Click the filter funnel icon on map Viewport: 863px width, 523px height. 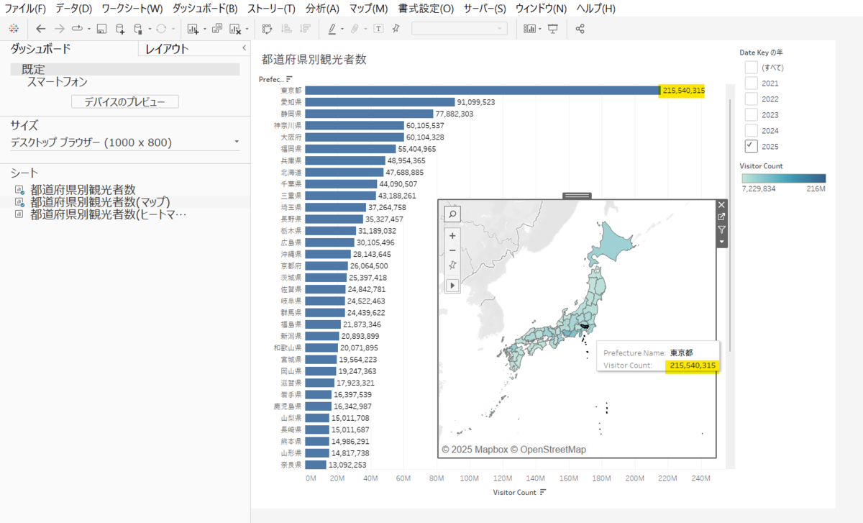[721, 229]
